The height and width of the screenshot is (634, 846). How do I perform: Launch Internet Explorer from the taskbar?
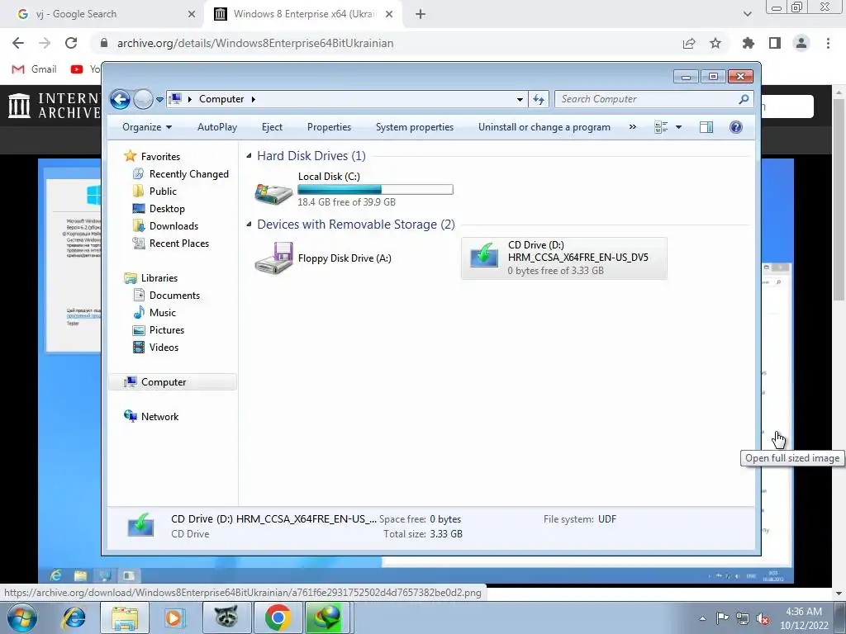click(74, 617)
